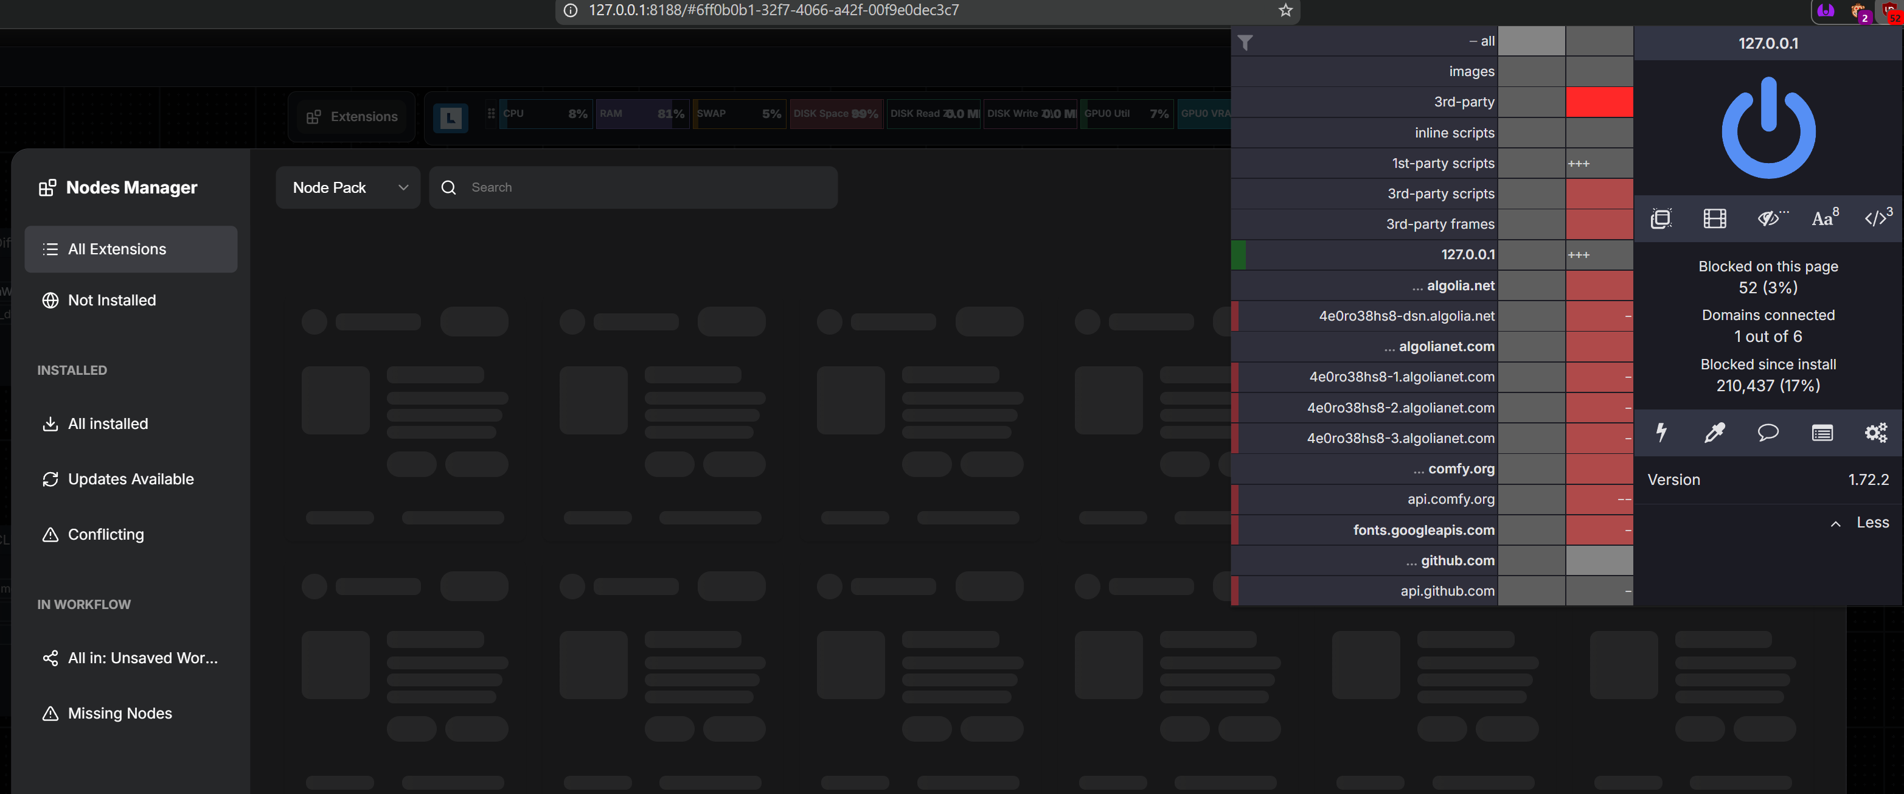Activate uBlock element picker eyedropper icon
The height and width of the screenshot is (794, 1904).
click(1714, 432)
